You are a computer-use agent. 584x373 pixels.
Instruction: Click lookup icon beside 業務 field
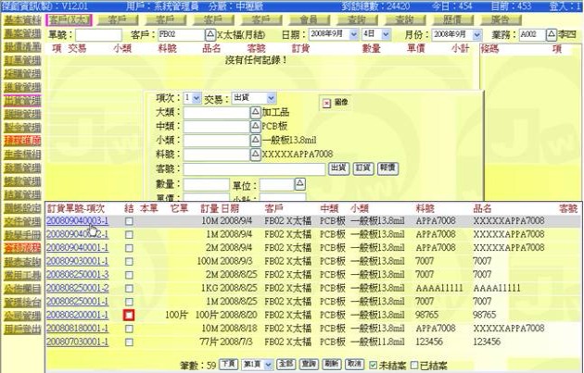click(x=544, y=34)
